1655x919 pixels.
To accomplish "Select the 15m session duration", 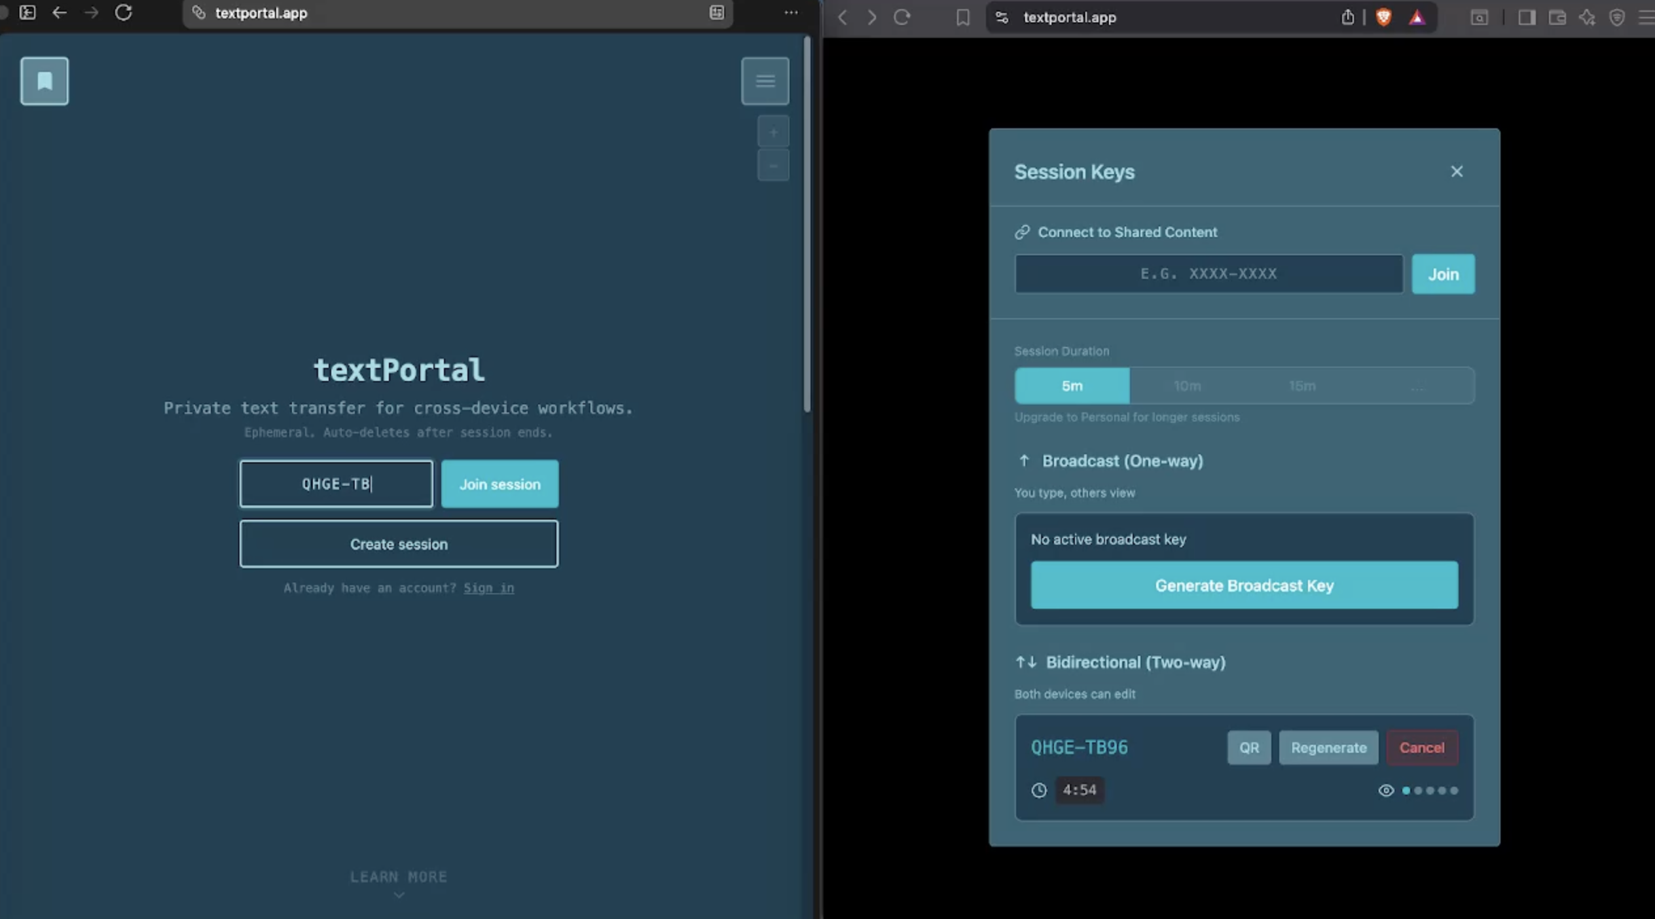I will pyautogui.click(x=1302, y=386).
